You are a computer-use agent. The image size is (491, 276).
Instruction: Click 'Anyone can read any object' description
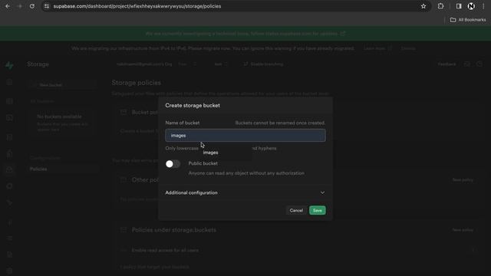click(246, 173)
